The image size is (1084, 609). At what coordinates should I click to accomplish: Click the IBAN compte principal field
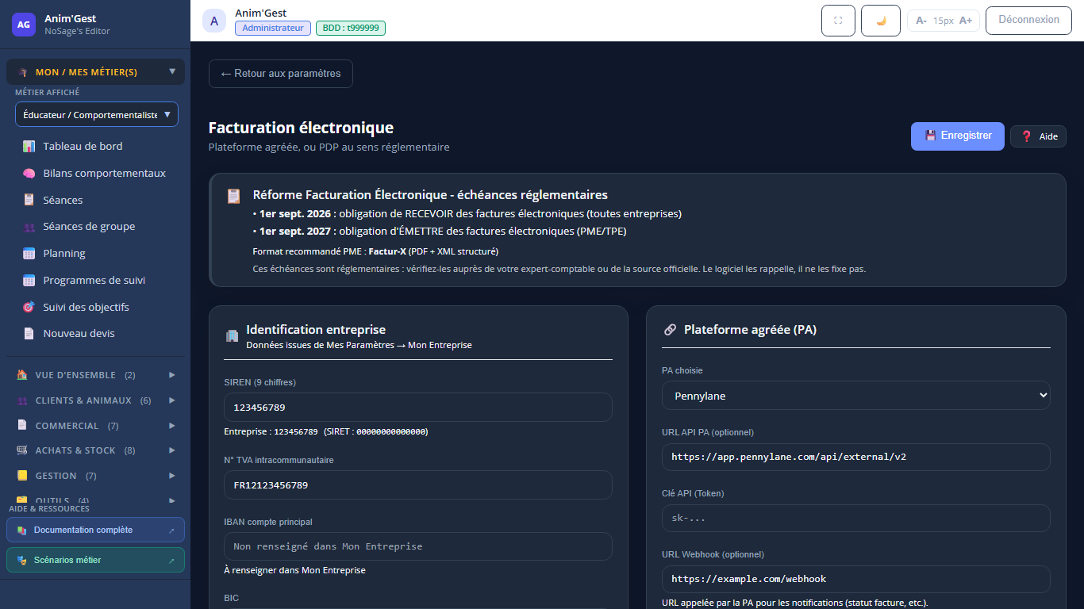click(418, 546)
